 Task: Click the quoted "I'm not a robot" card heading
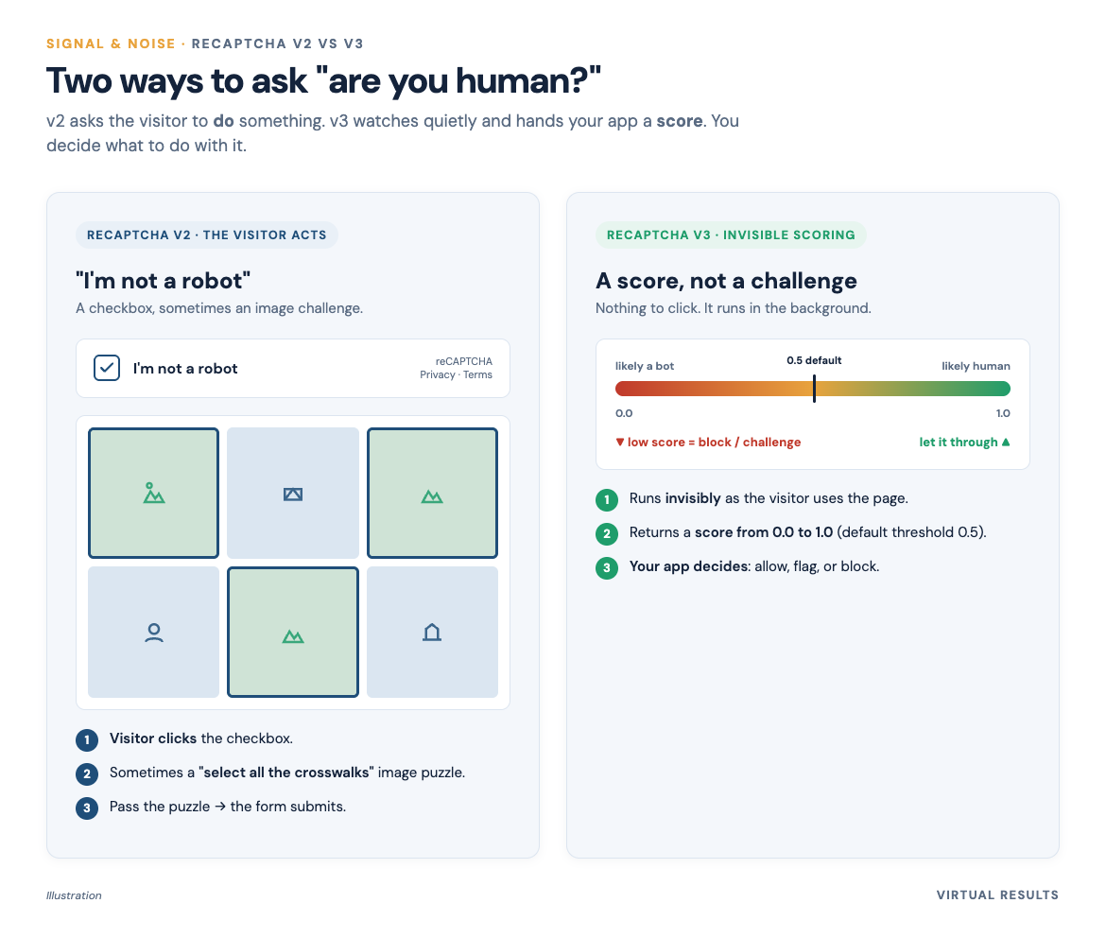coord(163,281)
